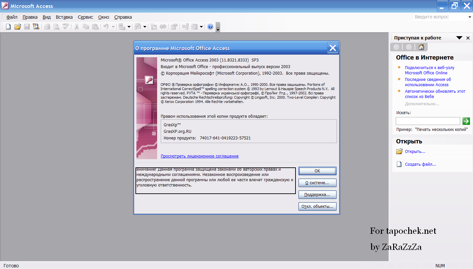The width and height of the screenshot is (473, 269).
Task: Click the Script Editor chain icon
Action: tap(163, 27)
